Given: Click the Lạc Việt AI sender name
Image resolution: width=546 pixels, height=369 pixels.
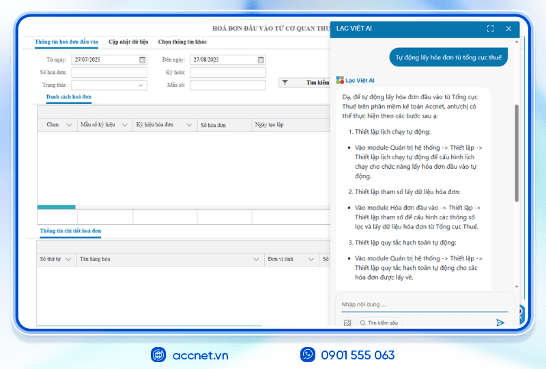Looking at the screenshot, I should 360,81.
